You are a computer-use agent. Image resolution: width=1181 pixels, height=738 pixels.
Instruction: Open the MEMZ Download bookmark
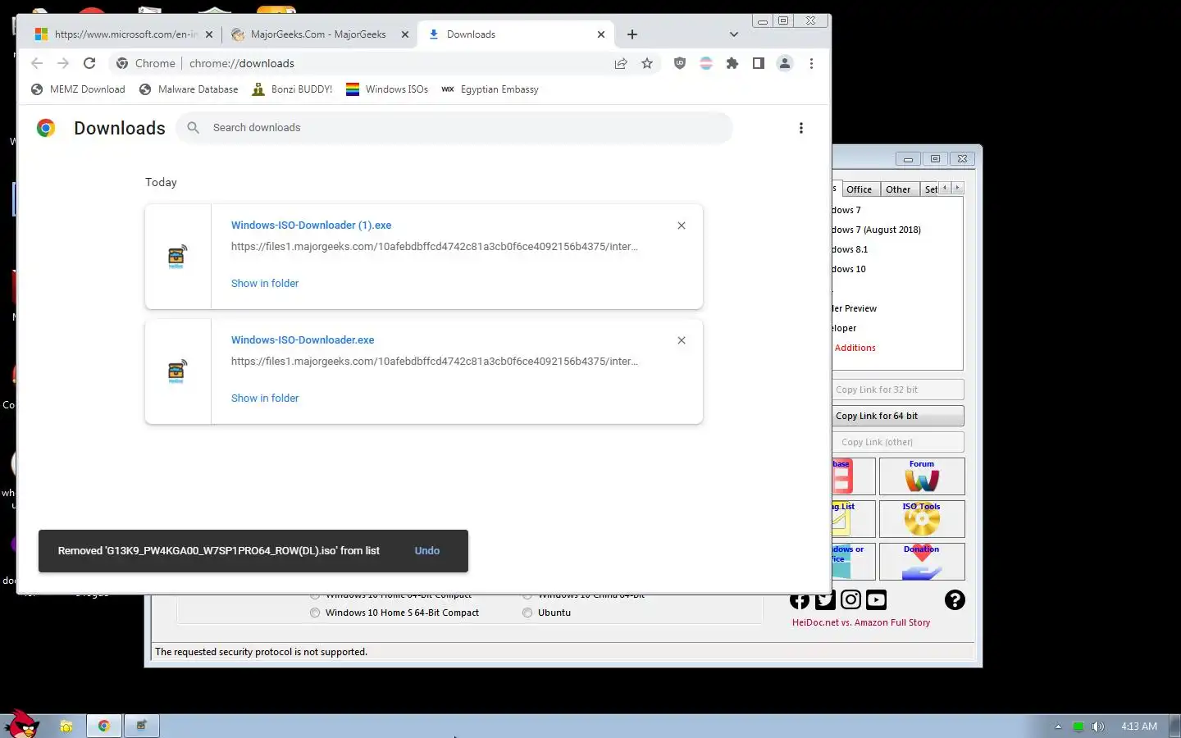pos(78,89)
